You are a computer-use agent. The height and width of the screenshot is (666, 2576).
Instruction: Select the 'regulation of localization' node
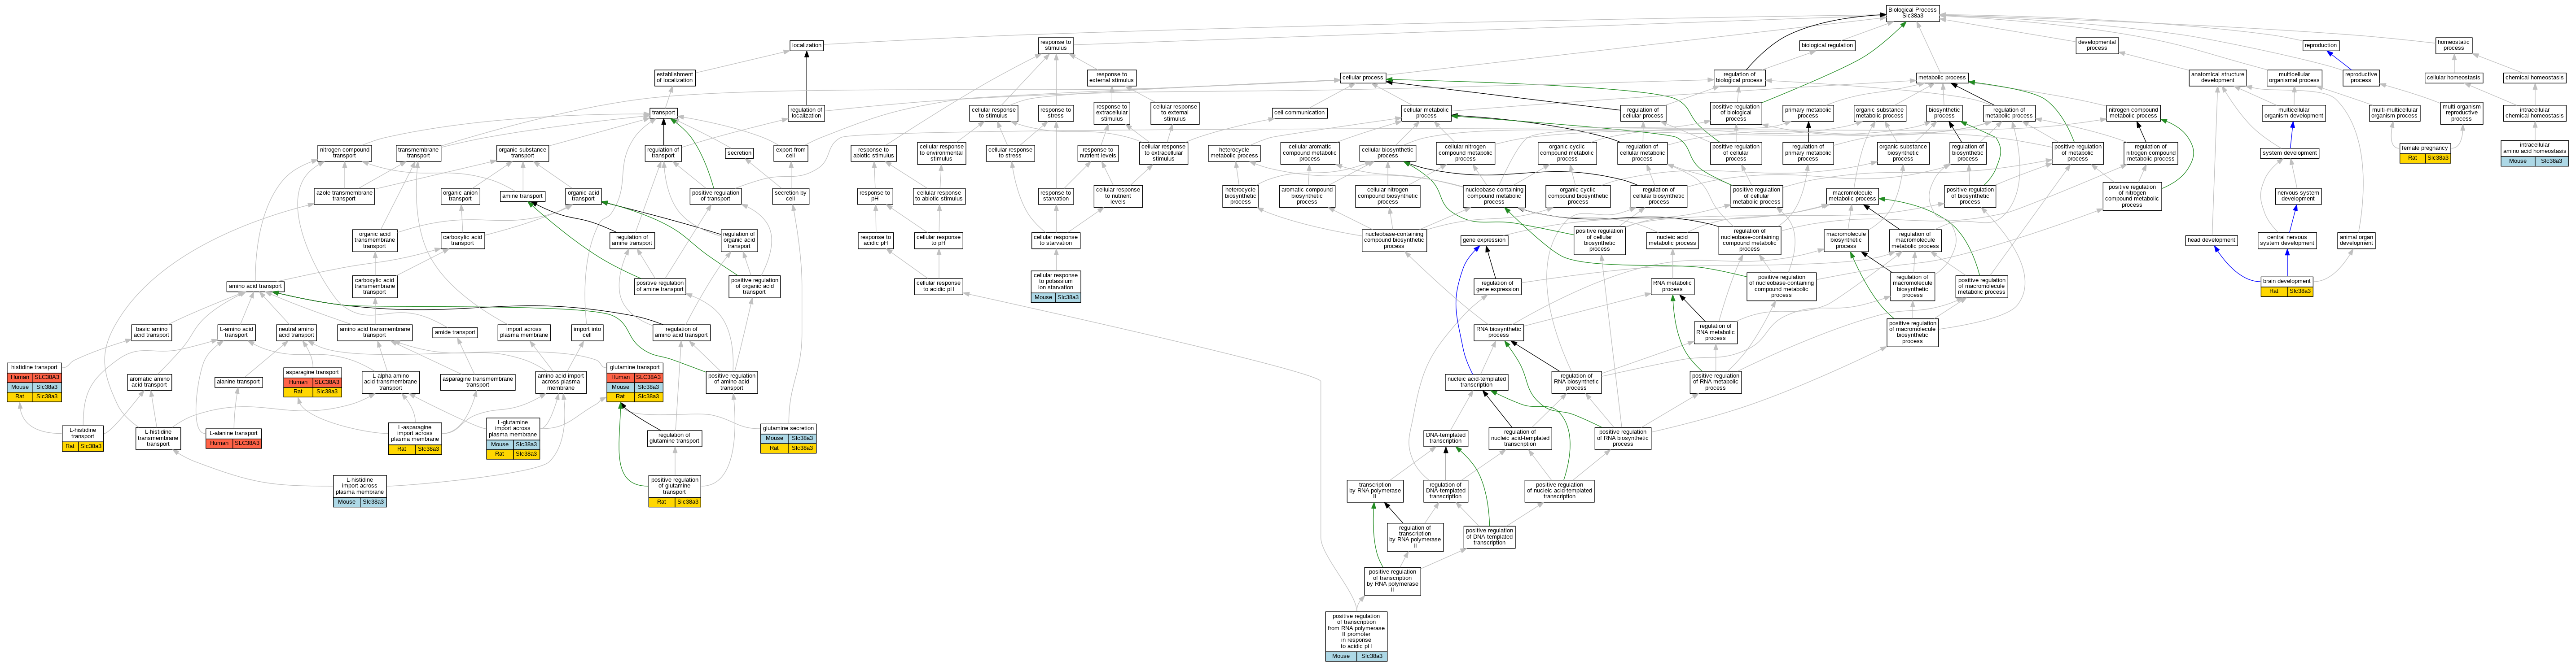806,113
